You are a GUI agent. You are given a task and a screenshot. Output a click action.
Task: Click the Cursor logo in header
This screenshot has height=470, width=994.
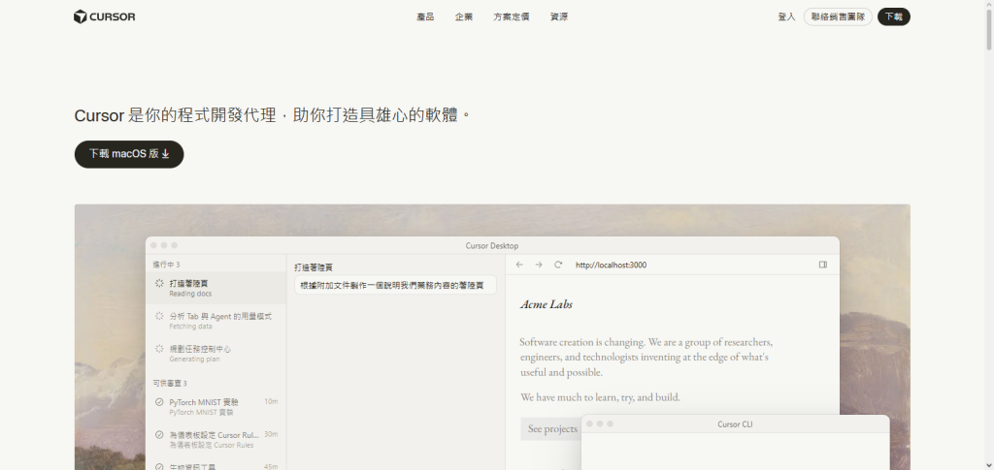[104, 17]
